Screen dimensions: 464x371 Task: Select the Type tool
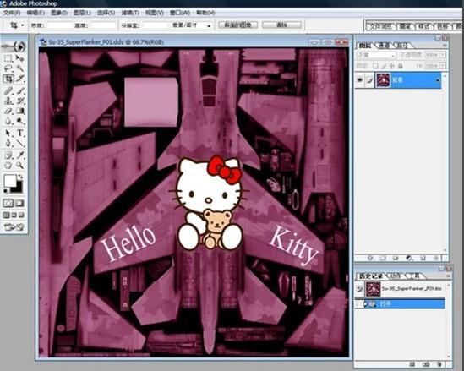click(19, 134)
